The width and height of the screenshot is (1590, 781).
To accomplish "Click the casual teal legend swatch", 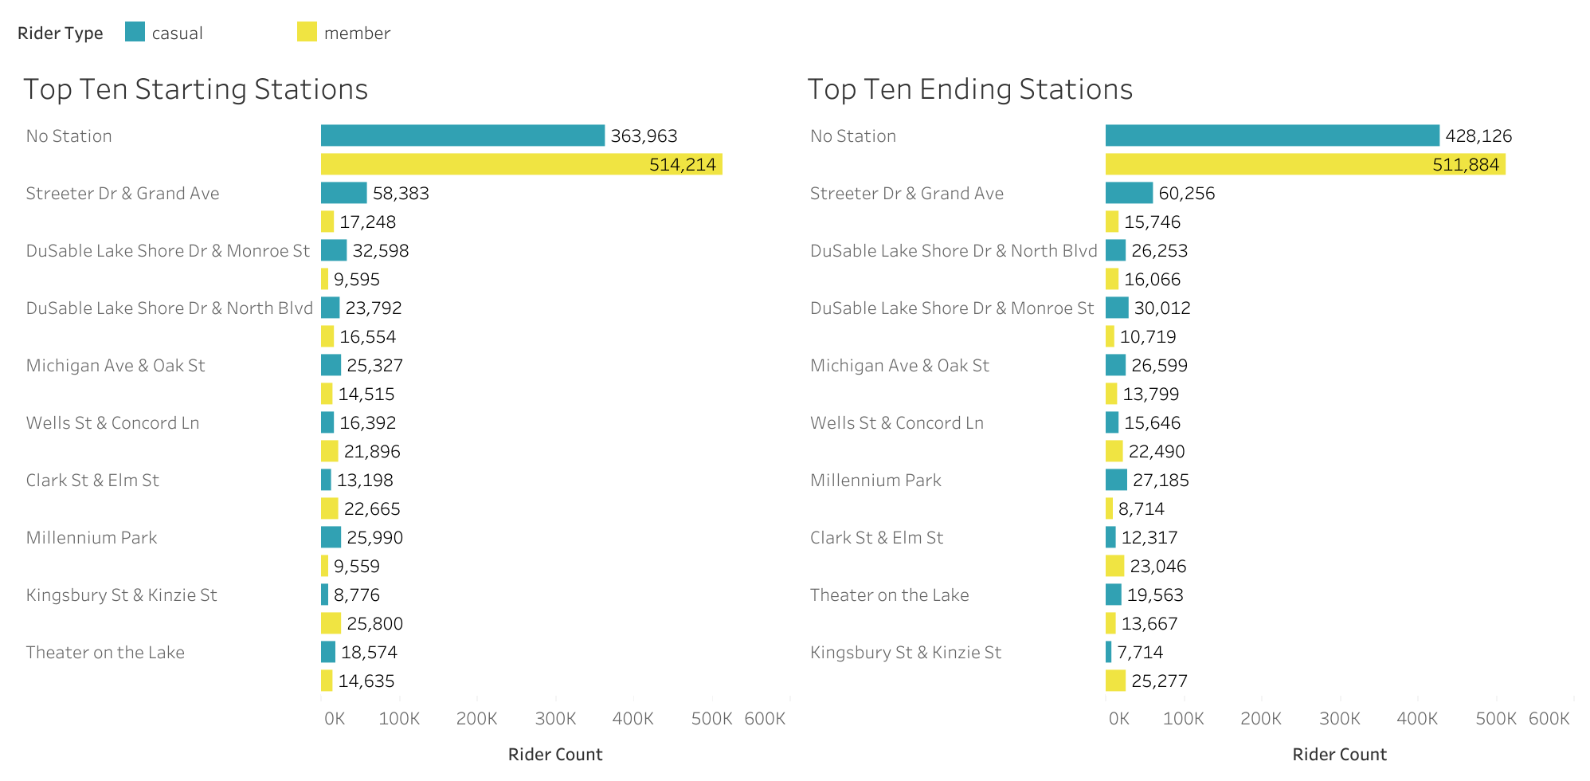I will 135,32.
